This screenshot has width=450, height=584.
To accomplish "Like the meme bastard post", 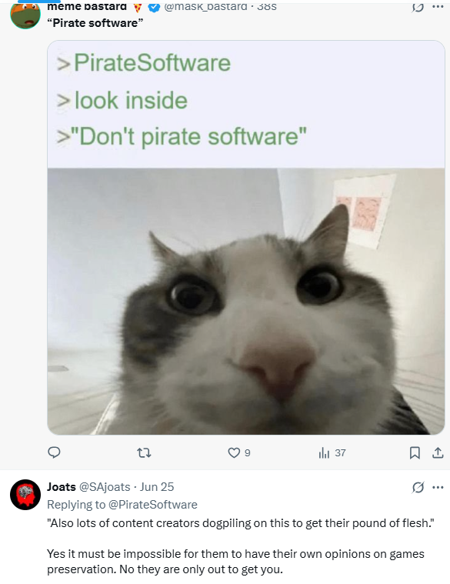I will coord(239,453).
